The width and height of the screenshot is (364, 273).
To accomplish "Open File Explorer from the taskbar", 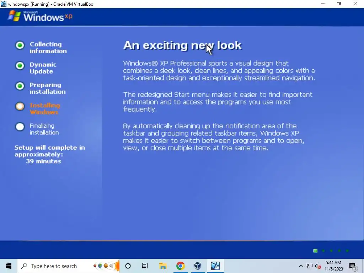I will coord(163,266).
